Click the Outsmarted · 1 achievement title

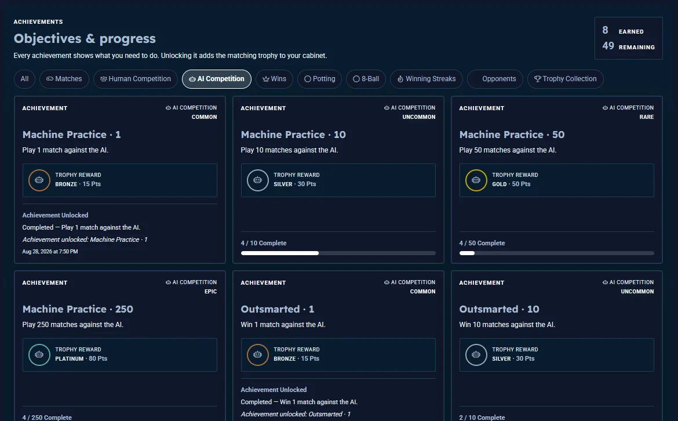pos(278,309)
